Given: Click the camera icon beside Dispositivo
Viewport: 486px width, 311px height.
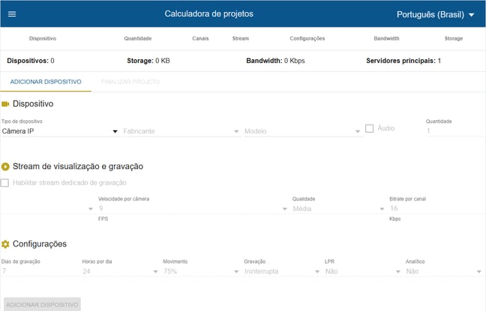Looking at the screenshot, I should coord(6,104).
